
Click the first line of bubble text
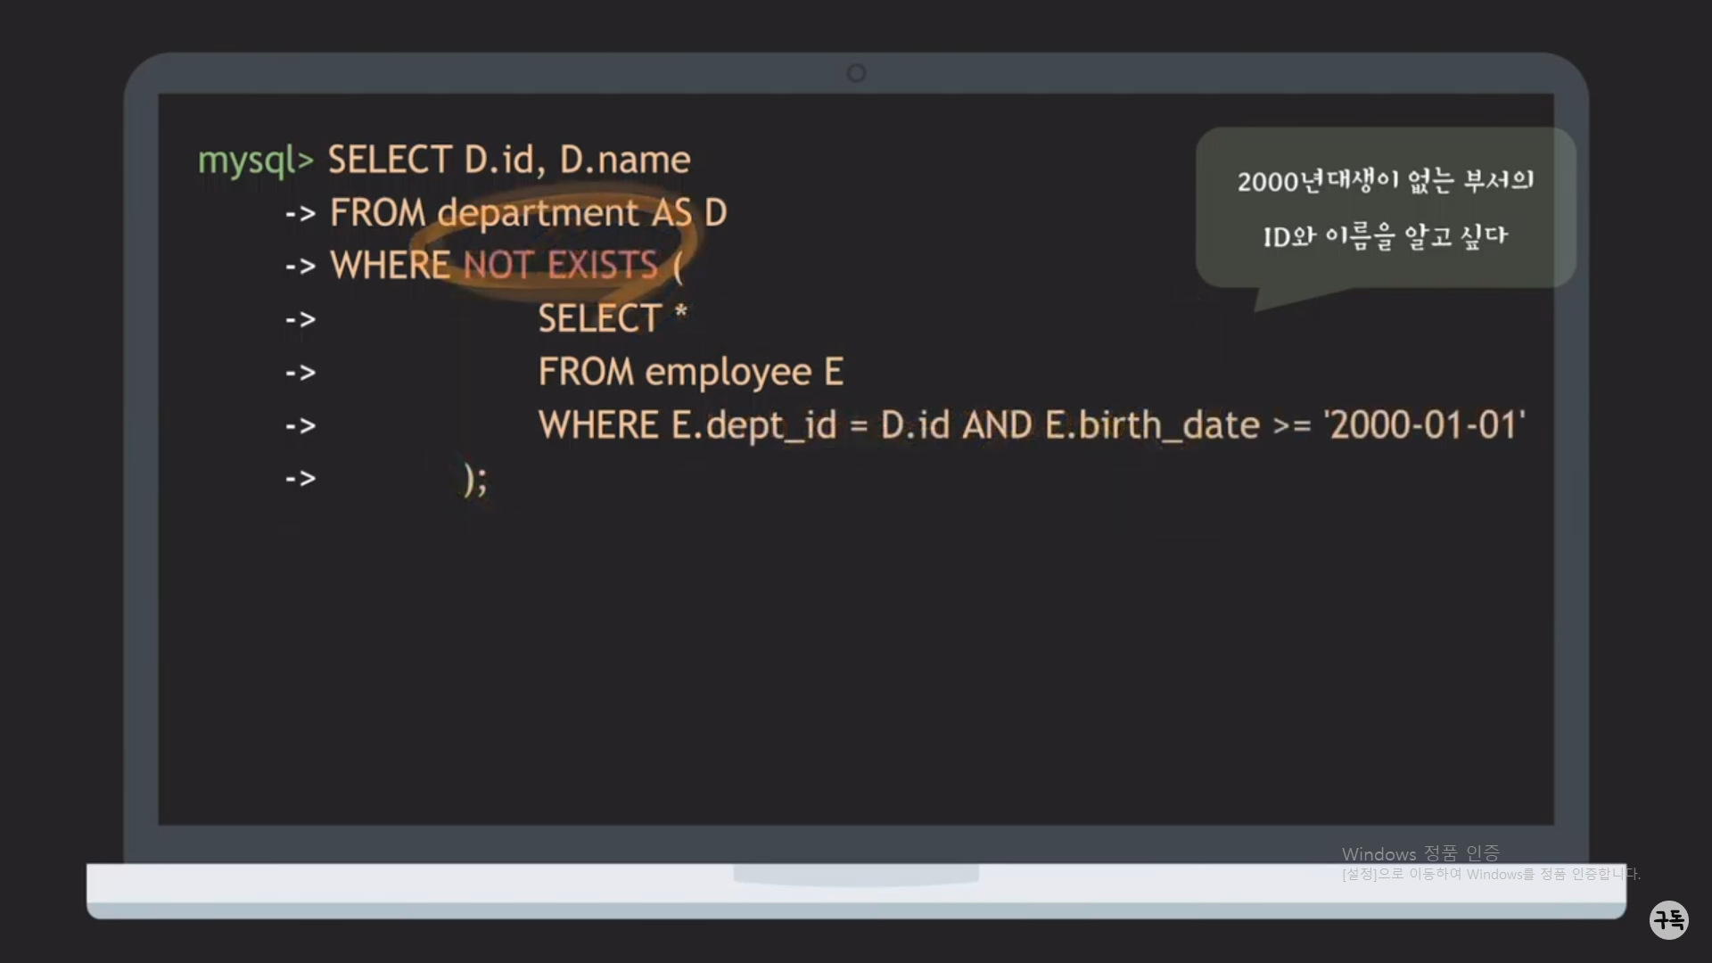(1385, 181)
